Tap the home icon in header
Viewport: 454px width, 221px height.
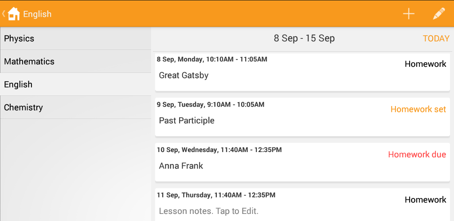tap(14, 14)
